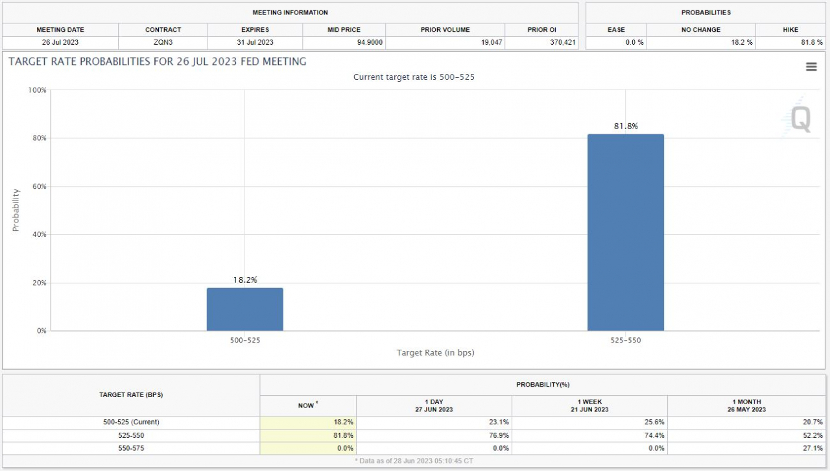
Task: Click the ZQN3 contract cell
Action: click(163, 42)
